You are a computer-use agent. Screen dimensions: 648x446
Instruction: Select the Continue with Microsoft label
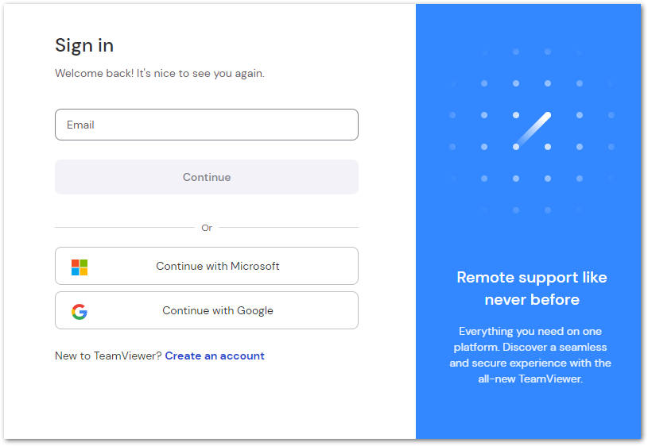[x=217, y=267]
